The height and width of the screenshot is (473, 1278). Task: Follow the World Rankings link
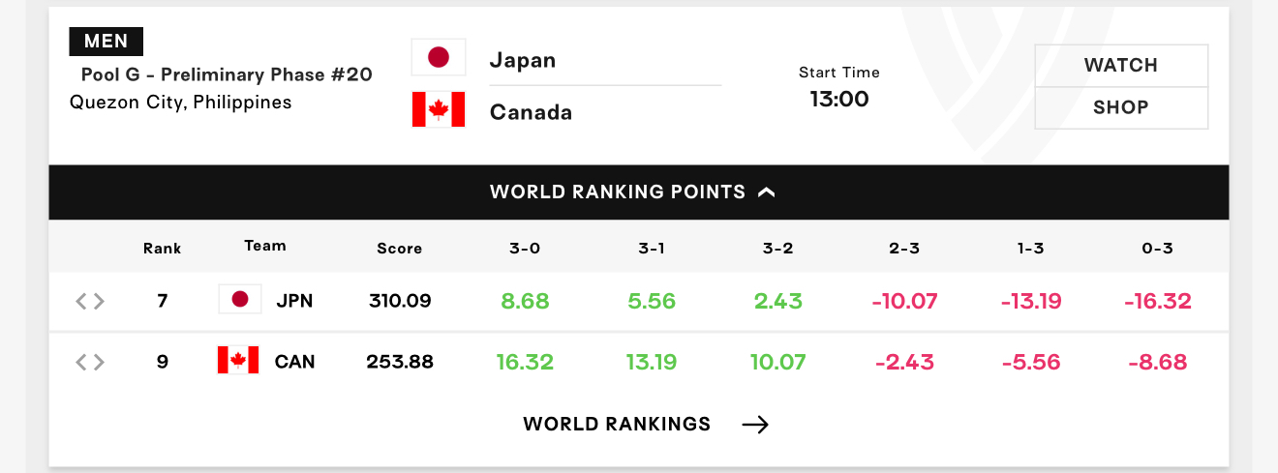617,424
